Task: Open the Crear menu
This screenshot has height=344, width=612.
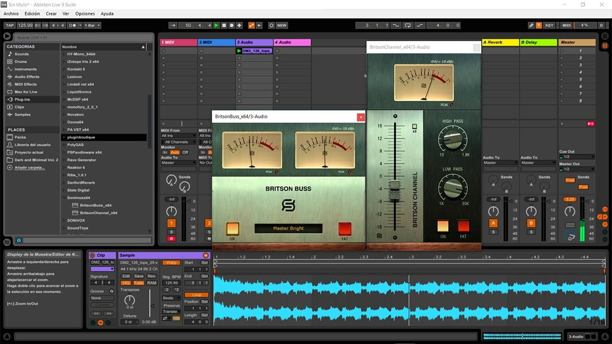Action: (51, 14)
